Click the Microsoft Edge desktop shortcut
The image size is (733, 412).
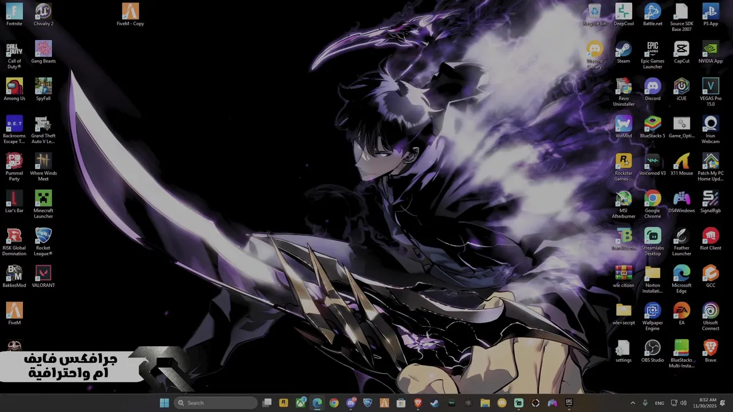[x=681, y=279]
